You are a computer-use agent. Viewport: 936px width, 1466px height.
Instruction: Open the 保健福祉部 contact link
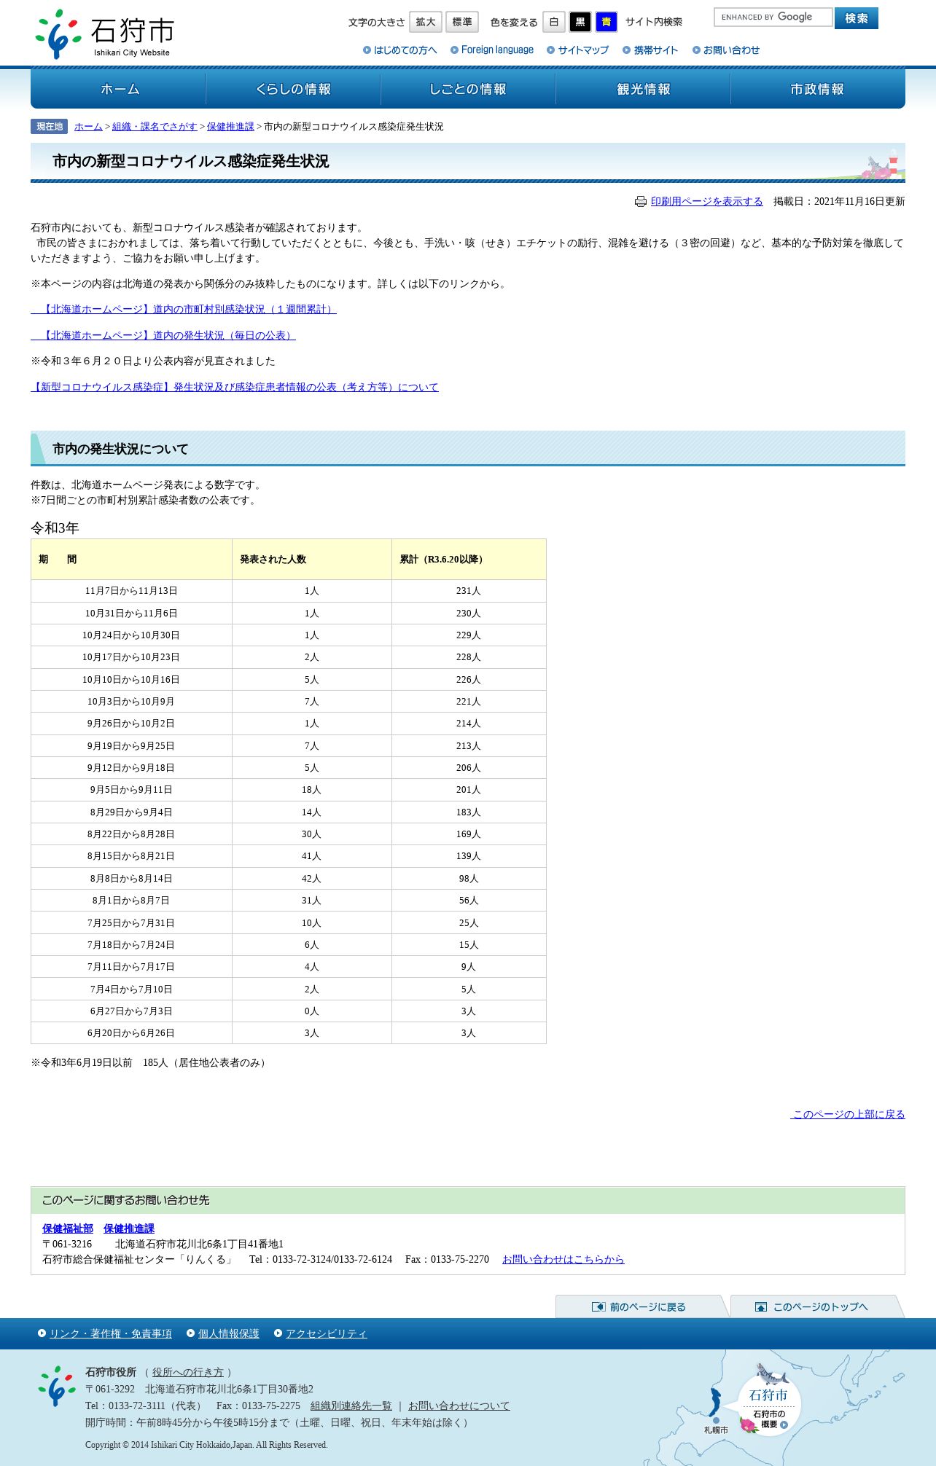(x=68, y=1229)
